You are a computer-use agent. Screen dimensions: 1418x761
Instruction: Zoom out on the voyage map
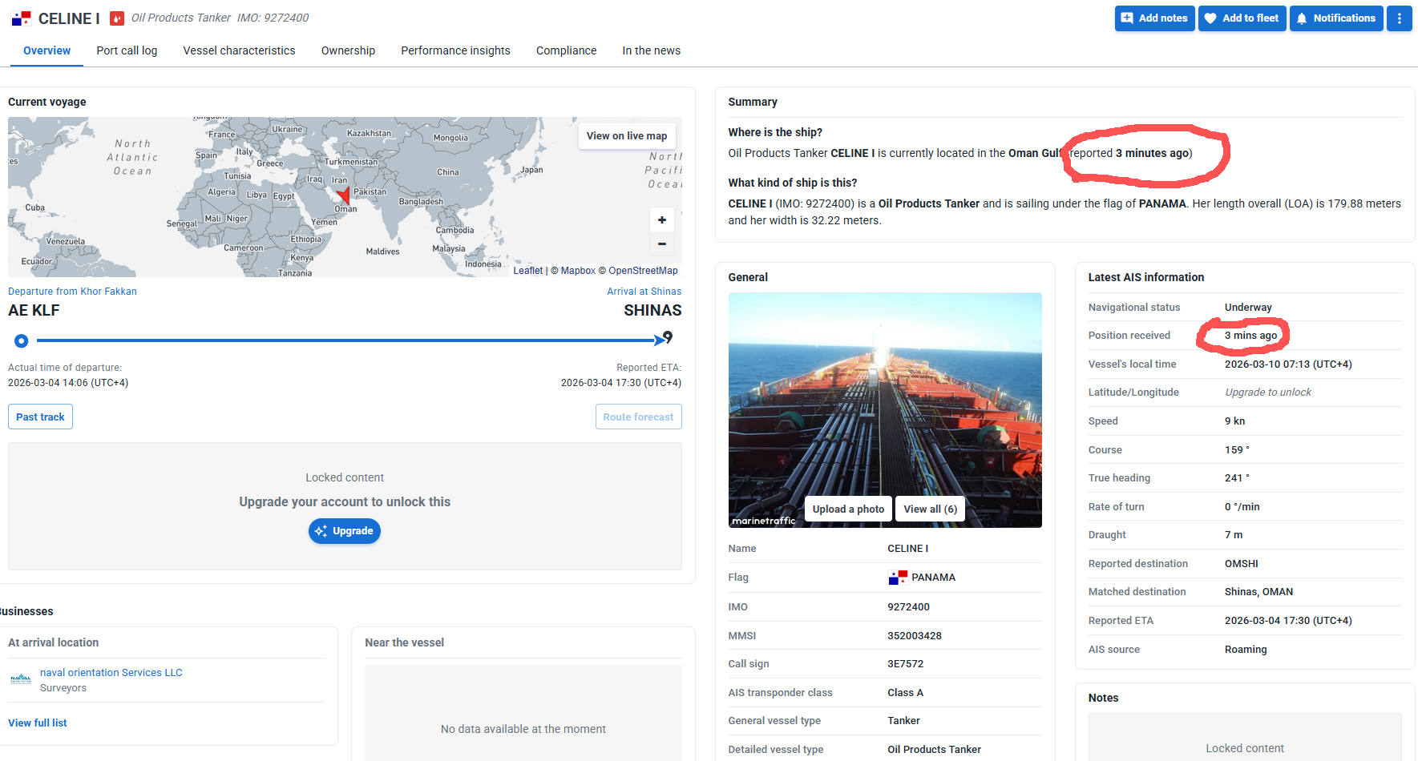(x=662, y=244)
